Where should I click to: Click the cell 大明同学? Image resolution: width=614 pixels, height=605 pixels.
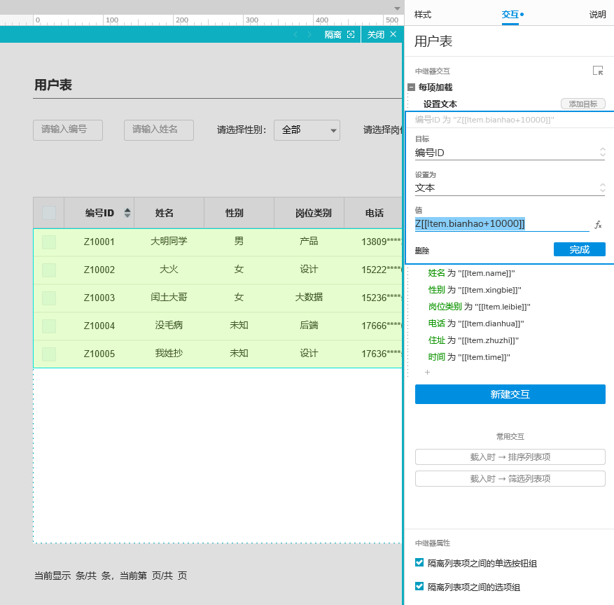169,241
